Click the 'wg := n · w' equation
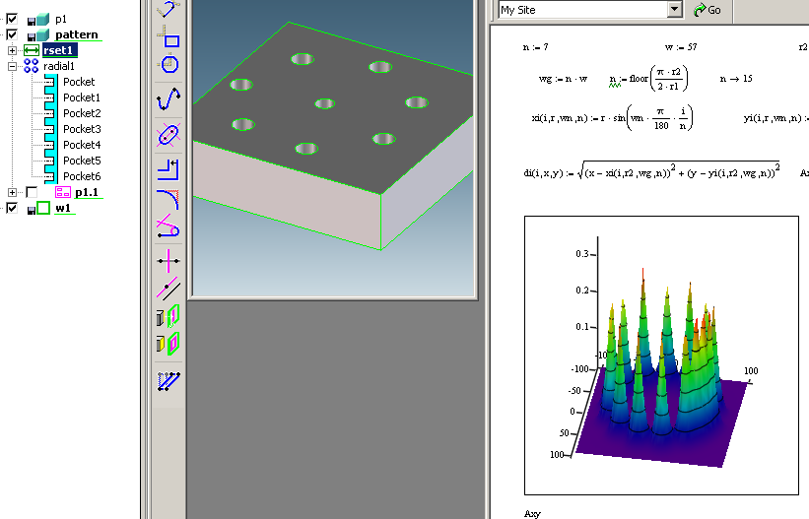Image resolution: width=809 pixels, height=519 pixels. [x=563, y=79]
